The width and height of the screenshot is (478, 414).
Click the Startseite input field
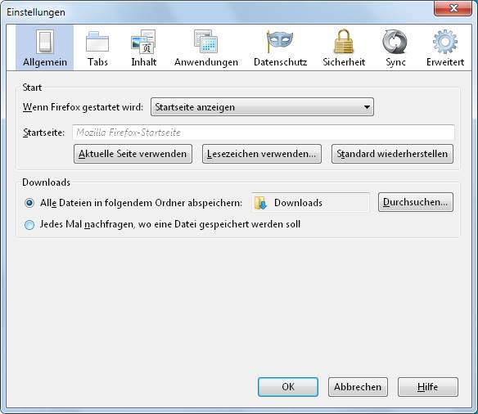264,133
